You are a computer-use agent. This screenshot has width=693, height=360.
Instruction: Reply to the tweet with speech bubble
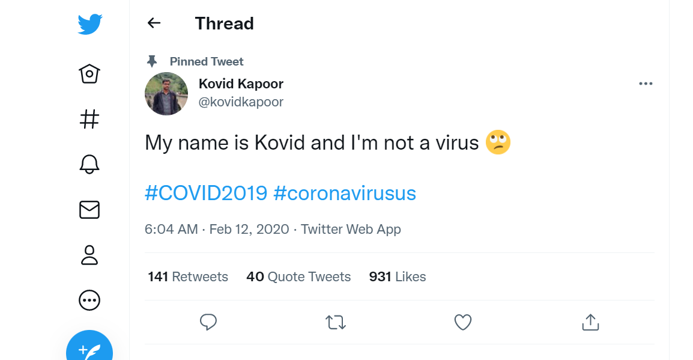click(208, 323)
